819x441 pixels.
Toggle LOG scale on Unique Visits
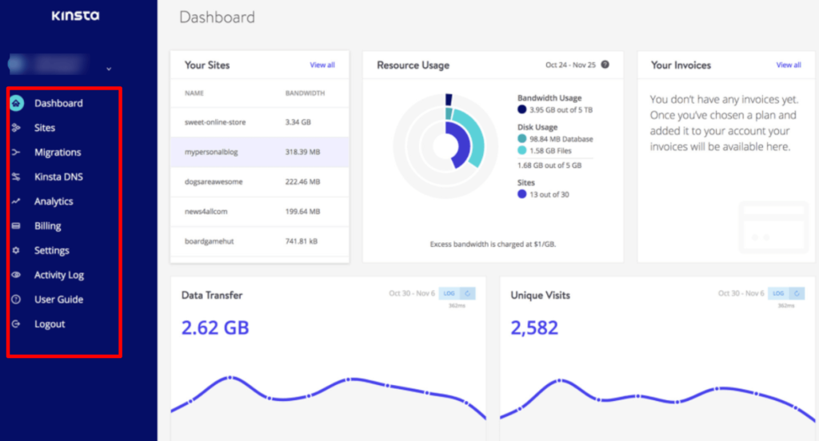point(778,293)
